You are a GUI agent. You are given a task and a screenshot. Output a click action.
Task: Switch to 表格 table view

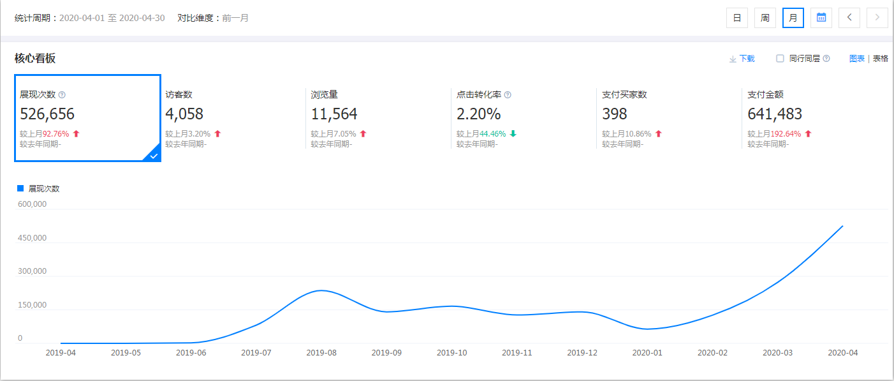click(x=880, y=59)
